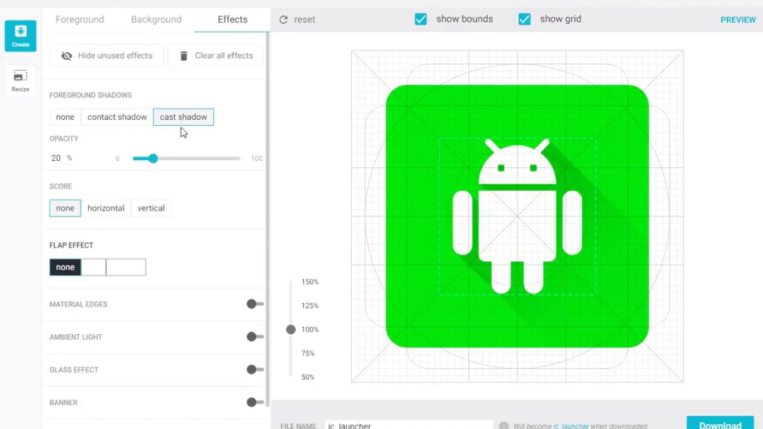Click the trash icon beside Clear all effects
The height and width of the screenshot is (429, 763).
[x=184, y=55]
